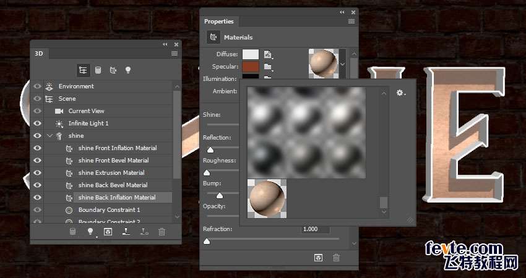Viewport: 526px width, 278px height.
Task: Click Materials icon in Properties header
Action: 213,37
